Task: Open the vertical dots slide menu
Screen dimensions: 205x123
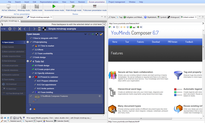Action: (x=30, y=29)
